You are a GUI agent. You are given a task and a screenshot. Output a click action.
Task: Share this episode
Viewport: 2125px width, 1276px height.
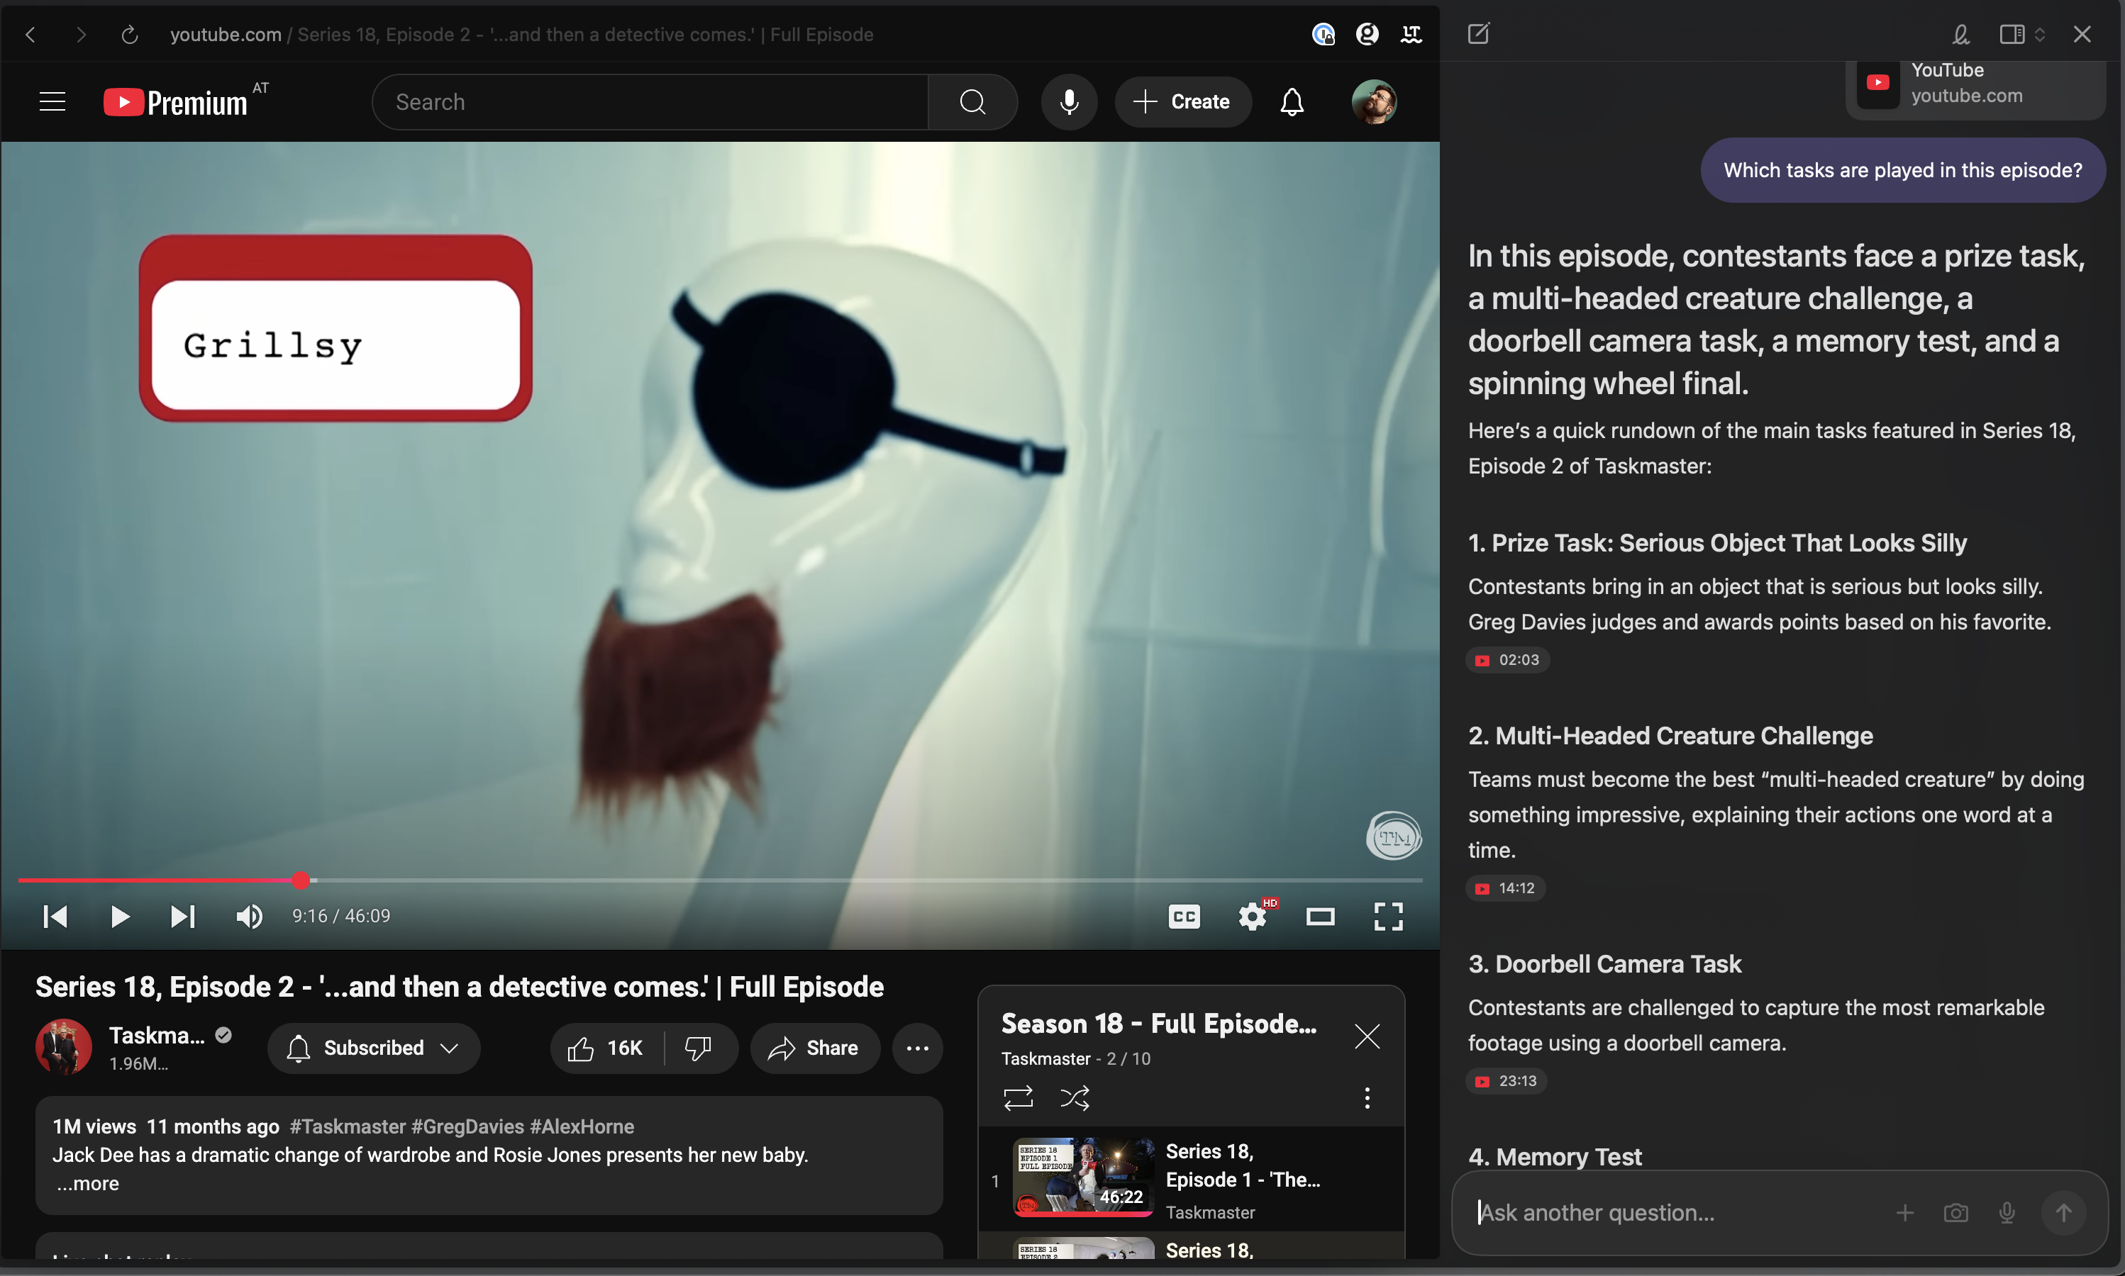[x=815, y=1048]
